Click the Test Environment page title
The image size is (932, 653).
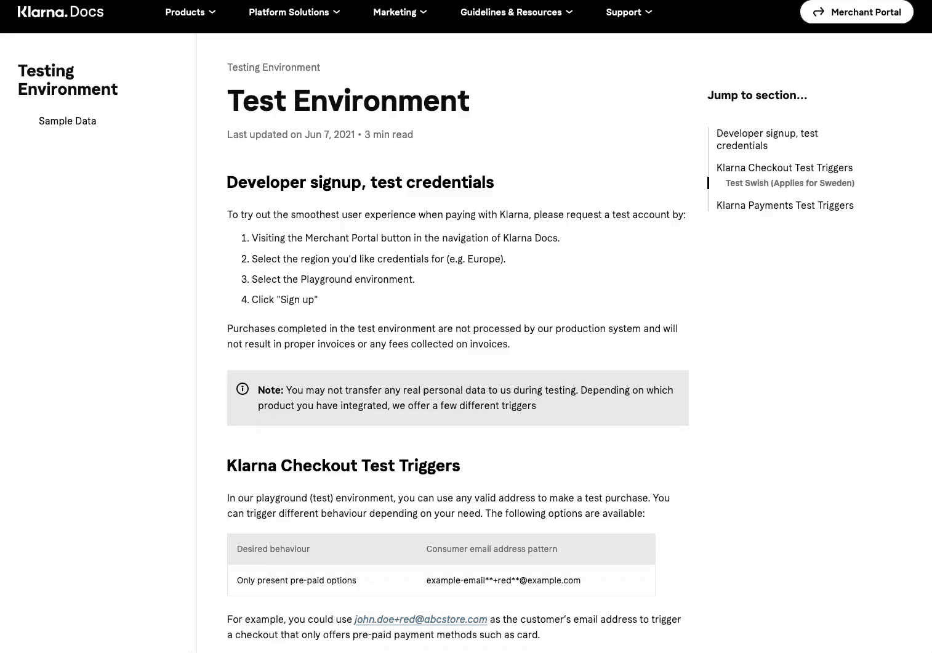[348, 100]
